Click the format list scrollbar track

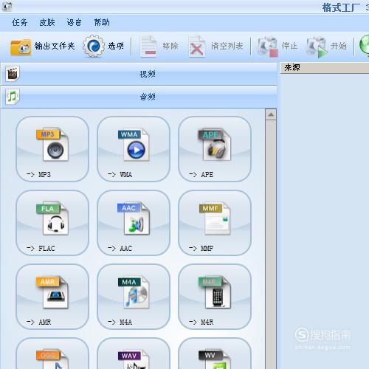coord(271,244)
